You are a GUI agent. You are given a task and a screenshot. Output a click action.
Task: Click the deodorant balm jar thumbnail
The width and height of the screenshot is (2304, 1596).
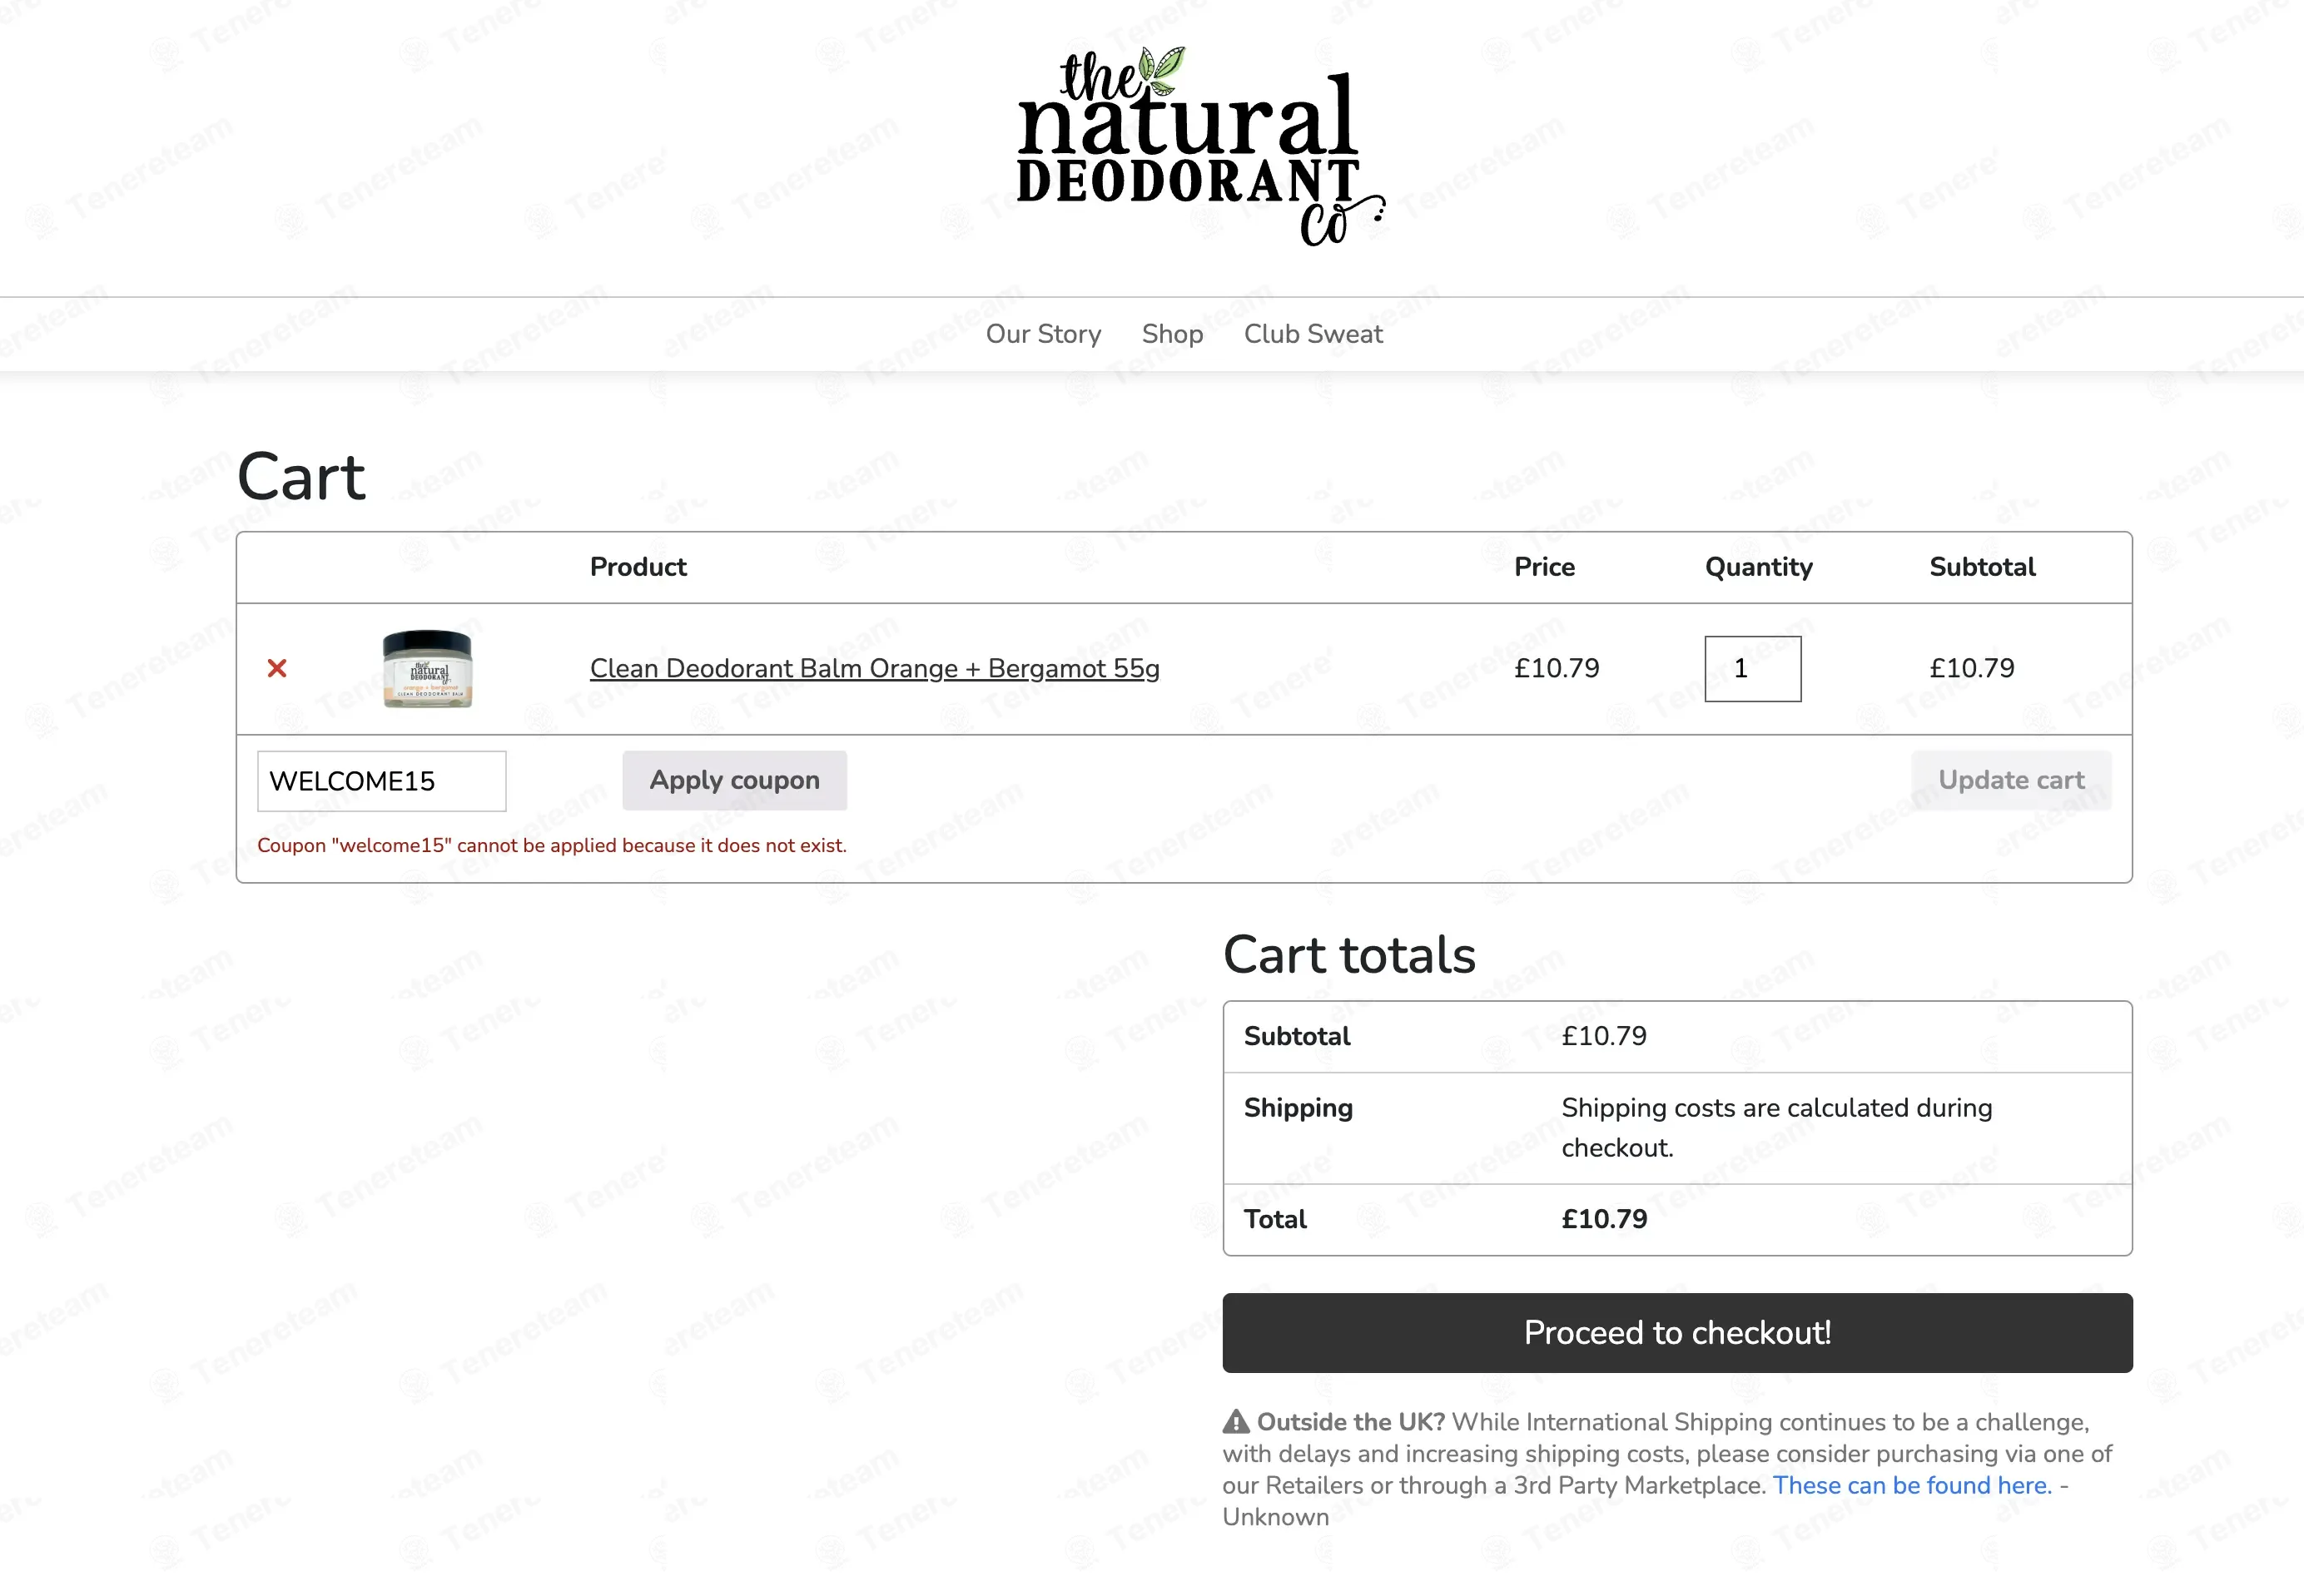click(428, 668)
